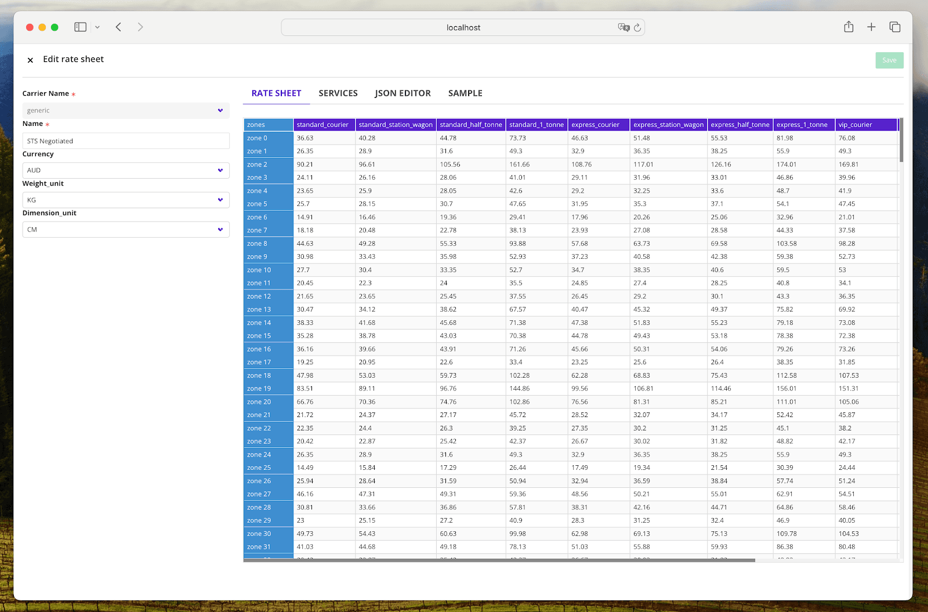Click the Save button

click(x=889, y=60)
